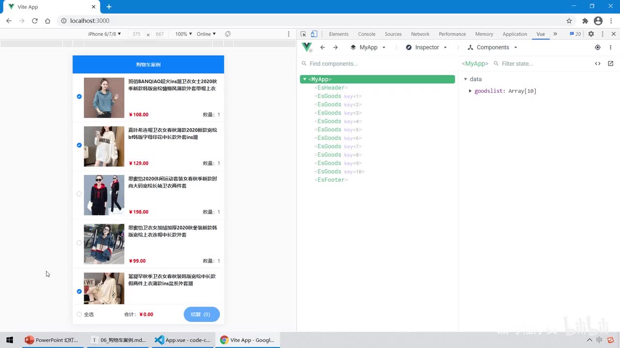Check the ¥99.00 item checkbox
Image resolution: width=620 pixels, height=348 pixels.
point(79,243)
